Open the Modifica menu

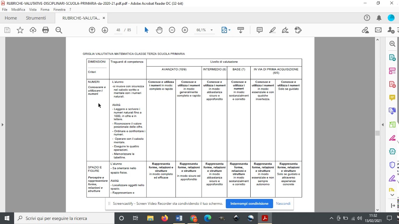pyautogui.click(x=18, y=10)
